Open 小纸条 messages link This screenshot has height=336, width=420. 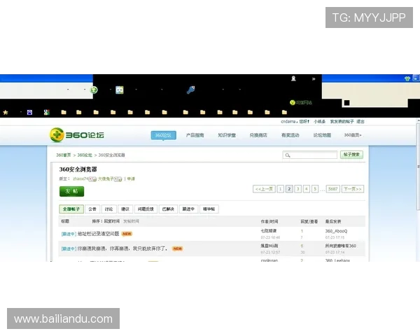tap(320, 122)
